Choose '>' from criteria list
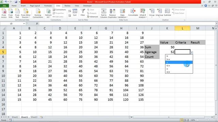 point(179,56)
